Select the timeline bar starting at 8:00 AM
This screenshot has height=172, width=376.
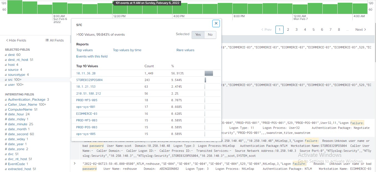[x=60, y=8]
